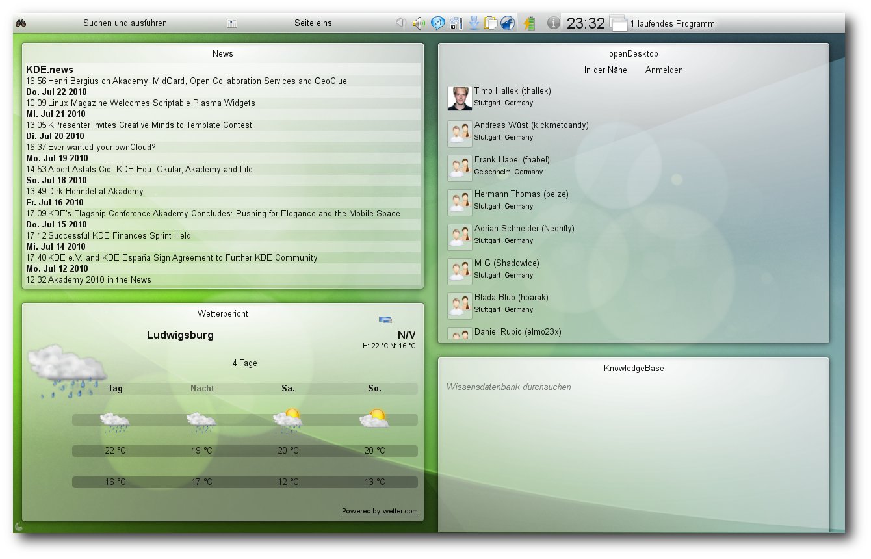The image size is (871, 559).
Task: Open the 1 laufendes Programm window list
Action: [663, 23]
